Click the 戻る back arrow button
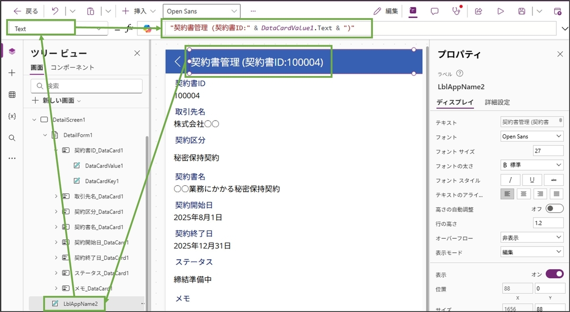Image resolution: width=570 pixels, height=312 pixels. point(26,11)
